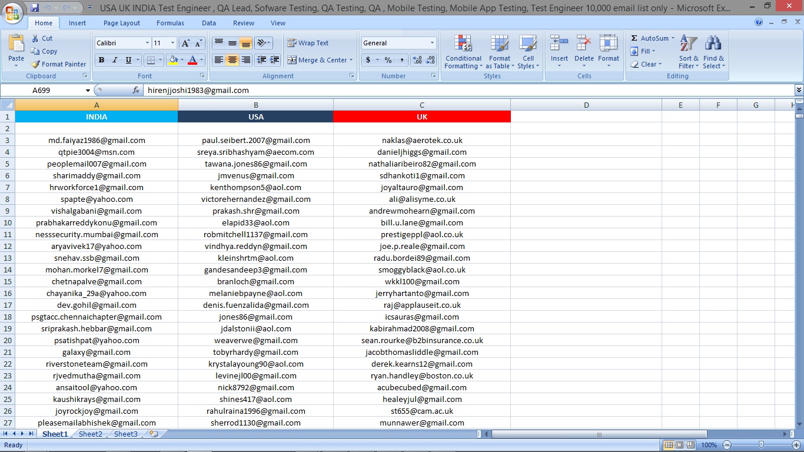This screenshot has width=804, height=452.
Task: Apply the Percent Style number format
Action: 388,60
